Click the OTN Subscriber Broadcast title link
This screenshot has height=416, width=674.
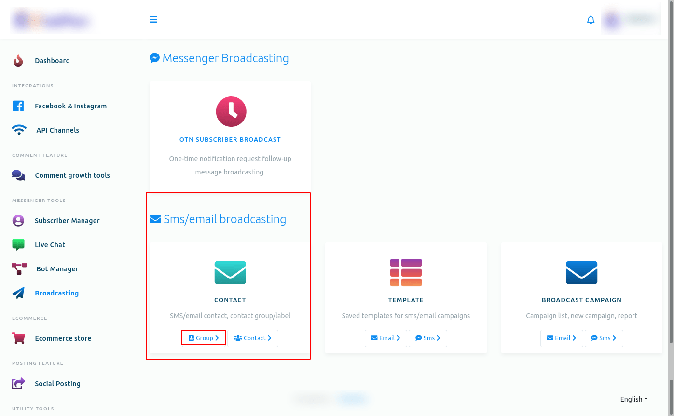[230, 139]
